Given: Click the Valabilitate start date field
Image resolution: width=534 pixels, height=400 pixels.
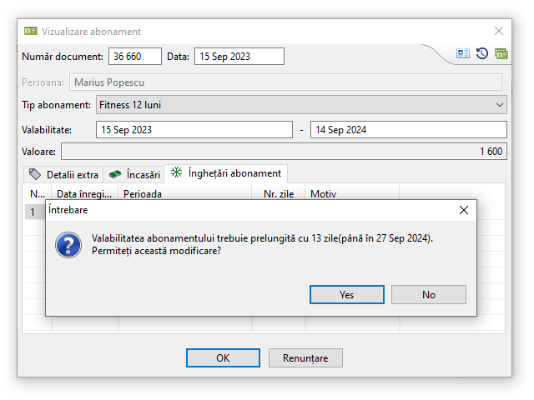Looking at the screenshot, I should click(194, 130).
